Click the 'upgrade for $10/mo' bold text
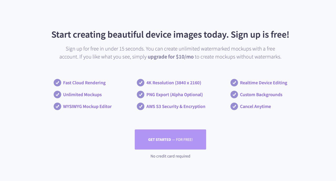 point(171,57)
